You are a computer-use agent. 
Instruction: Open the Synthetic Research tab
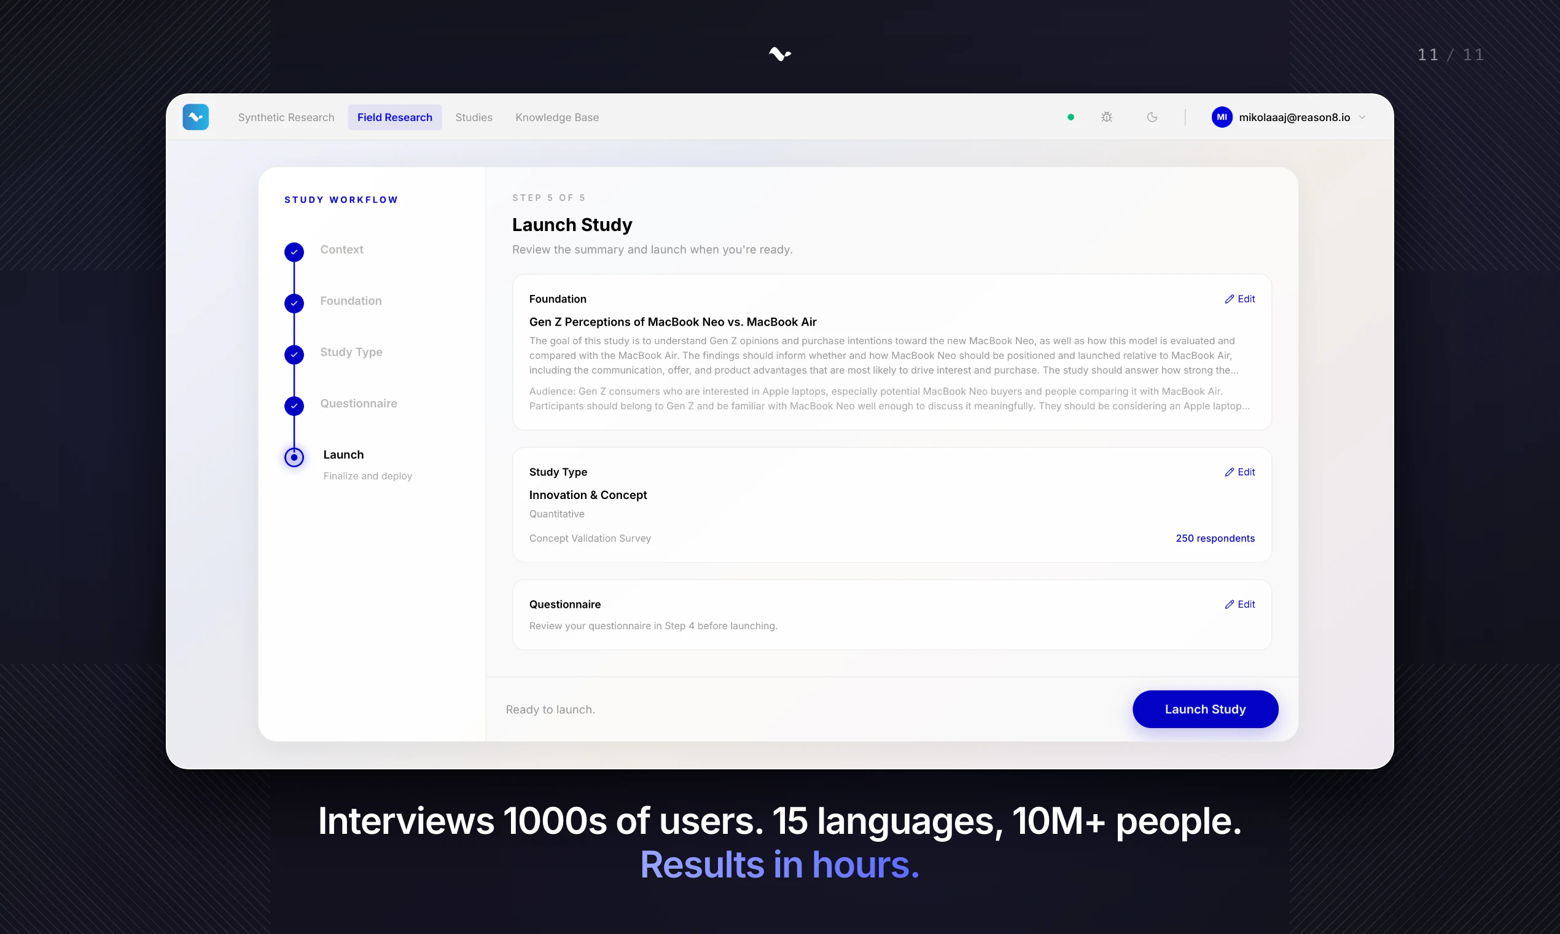click(x=286, y=117)
